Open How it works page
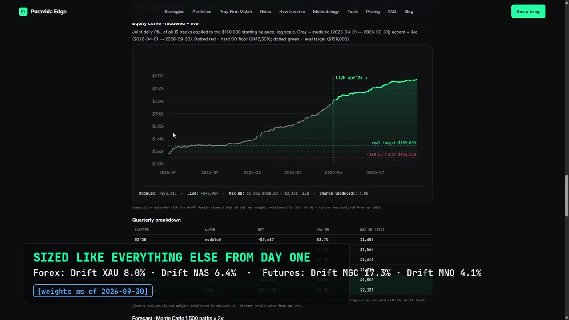The width and height of the screenshot is (569, 320). tap(292, 12)
